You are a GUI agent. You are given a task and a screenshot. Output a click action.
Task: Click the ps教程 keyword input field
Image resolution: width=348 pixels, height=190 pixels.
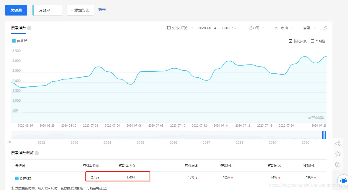pos(48,10)
